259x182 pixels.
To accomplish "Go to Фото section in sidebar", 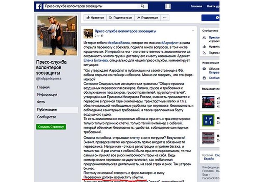I will point(41,102).
